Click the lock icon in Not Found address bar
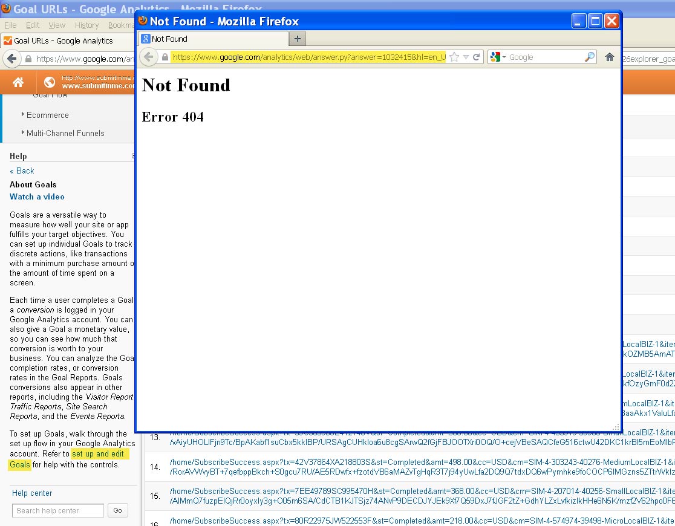Image resolution: width=675 pixels, height=526 pixels. click(x=165, y=57)
